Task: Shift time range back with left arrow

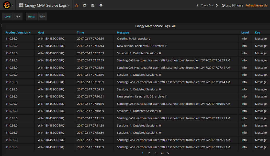Action: pos(197,5)
